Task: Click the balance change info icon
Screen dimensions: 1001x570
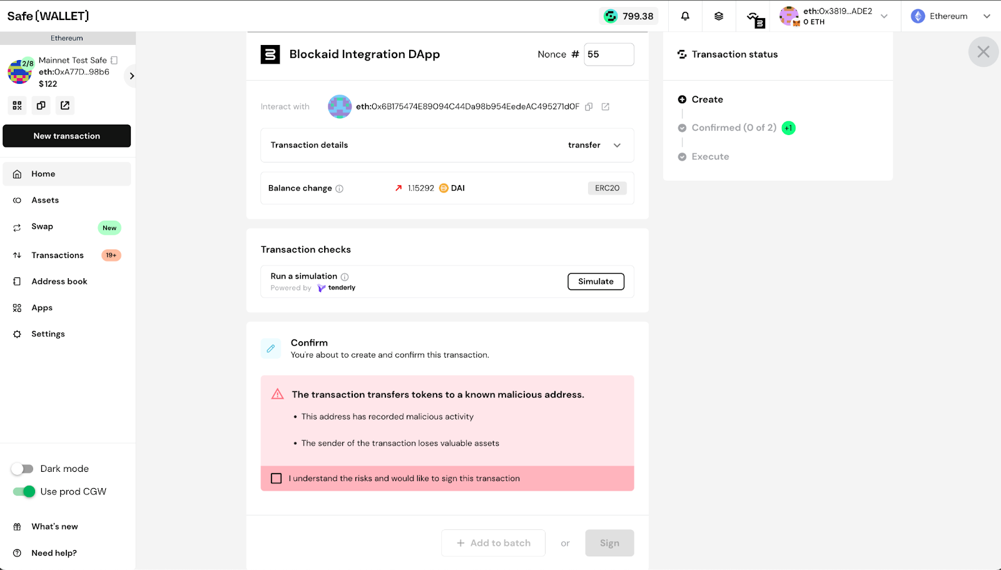Action: (x=339, y=189)
